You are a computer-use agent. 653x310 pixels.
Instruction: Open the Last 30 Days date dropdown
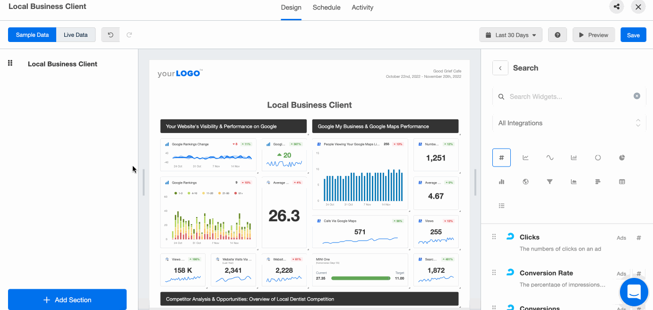510,35
